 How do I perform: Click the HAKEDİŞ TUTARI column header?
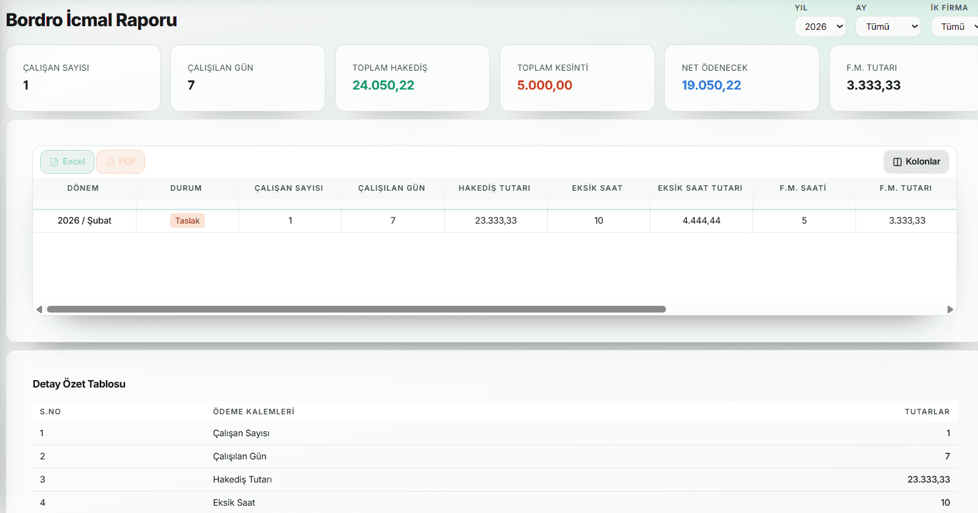tap(495, 188)
